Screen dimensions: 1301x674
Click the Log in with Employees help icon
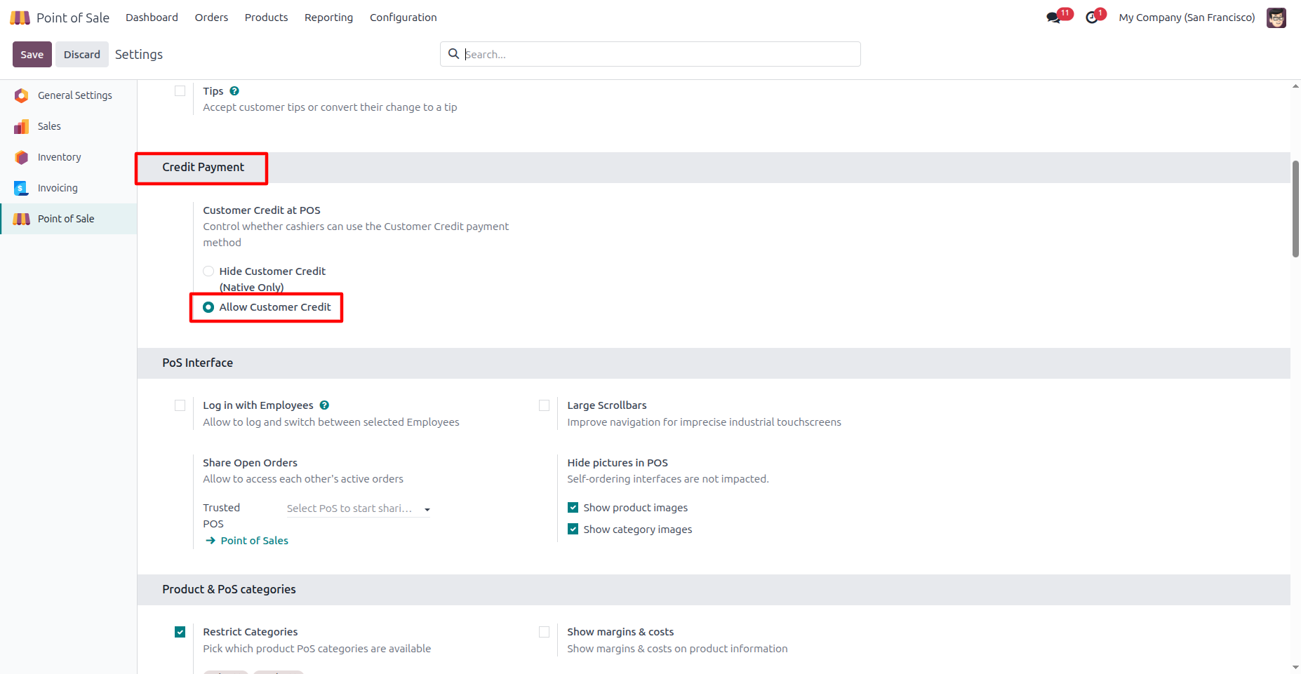[x=324, y=405]
